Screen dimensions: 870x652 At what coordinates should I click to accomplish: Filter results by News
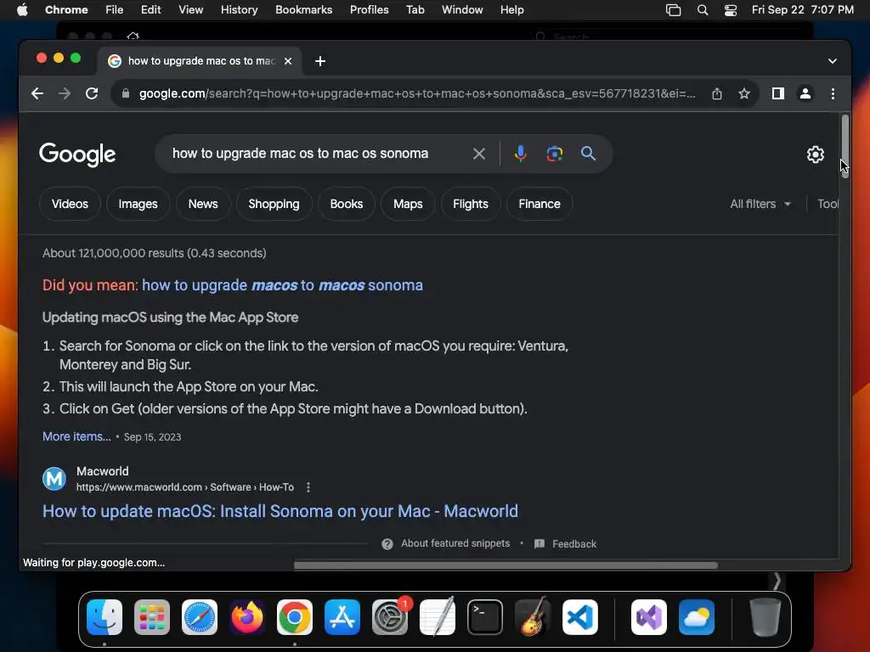[x=202, y=204]
